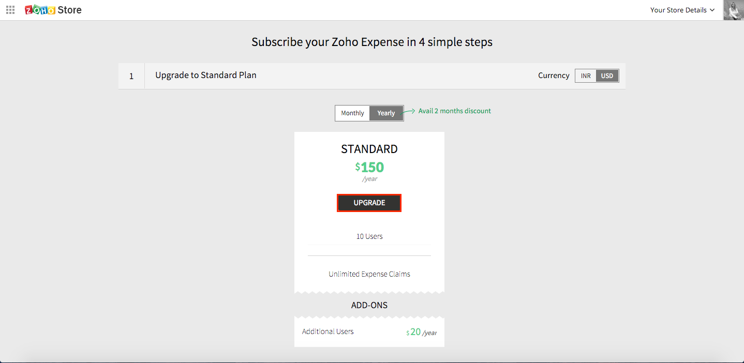Click the Avail 2 months discount text

454,111
